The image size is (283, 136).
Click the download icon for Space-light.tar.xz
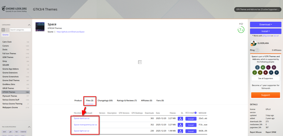click(x=180, y=131)
